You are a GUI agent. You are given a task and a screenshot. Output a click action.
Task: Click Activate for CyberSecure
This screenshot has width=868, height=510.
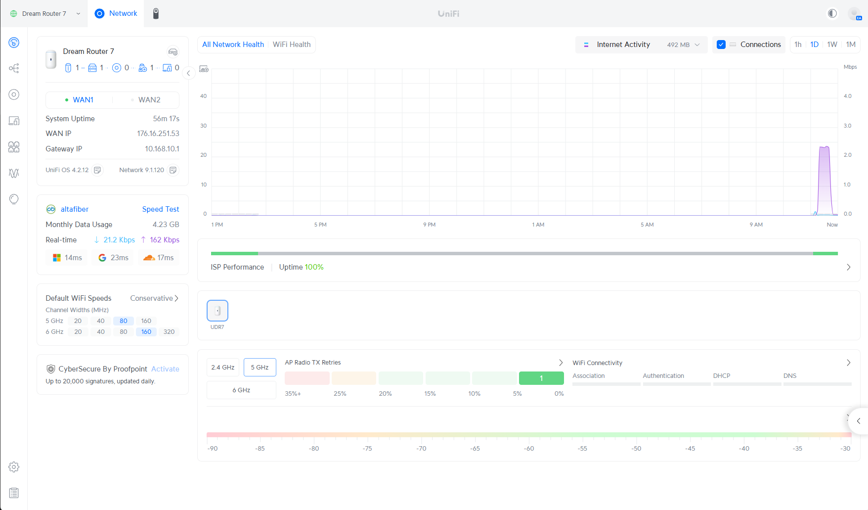pyautogui.click(x=165, y=369)
